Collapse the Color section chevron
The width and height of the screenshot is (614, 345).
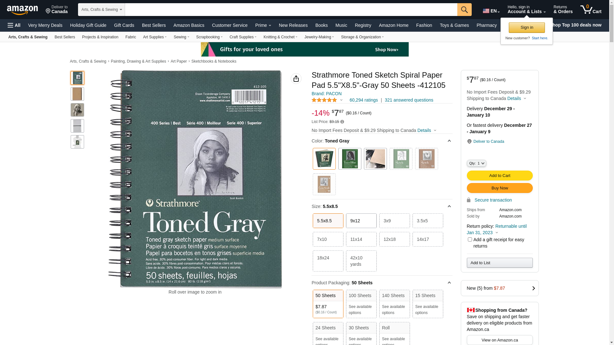pos(449,141)
